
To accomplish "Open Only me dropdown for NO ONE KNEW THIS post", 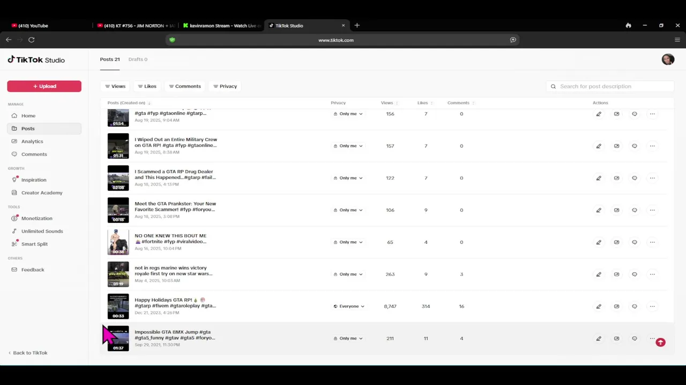I will (348, 242).
